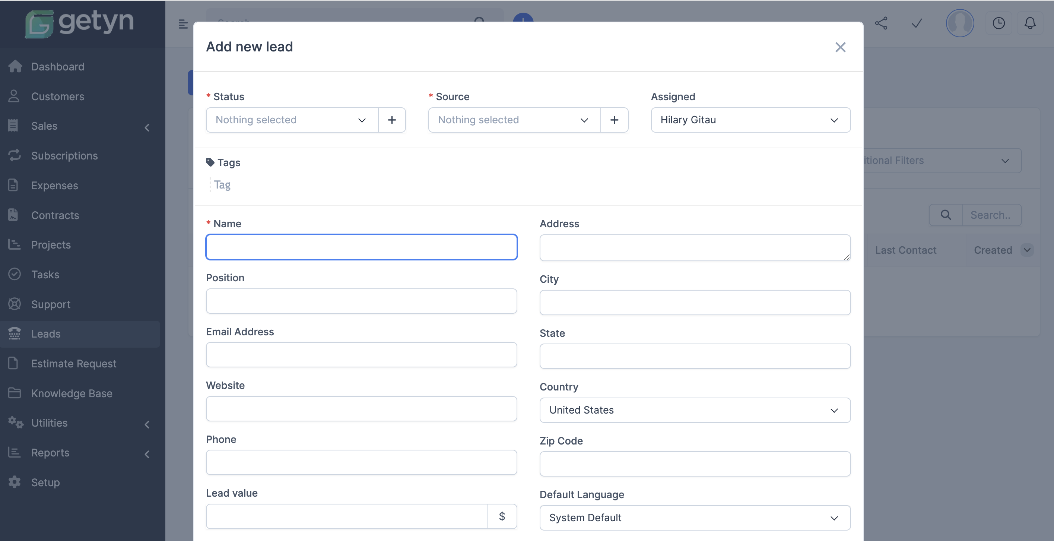Open the Default Language selector
Screen dimensions: 1054x541
[695, 518]
